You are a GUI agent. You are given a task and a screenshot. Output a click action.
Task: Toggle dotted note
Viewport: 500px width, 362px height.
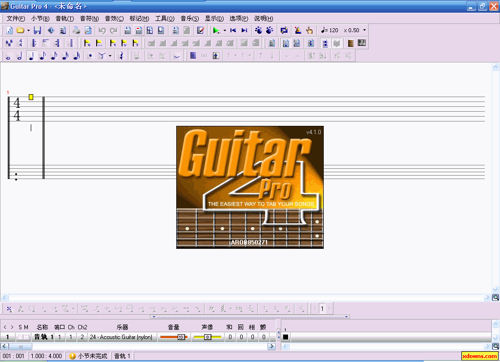coord(90,56)
